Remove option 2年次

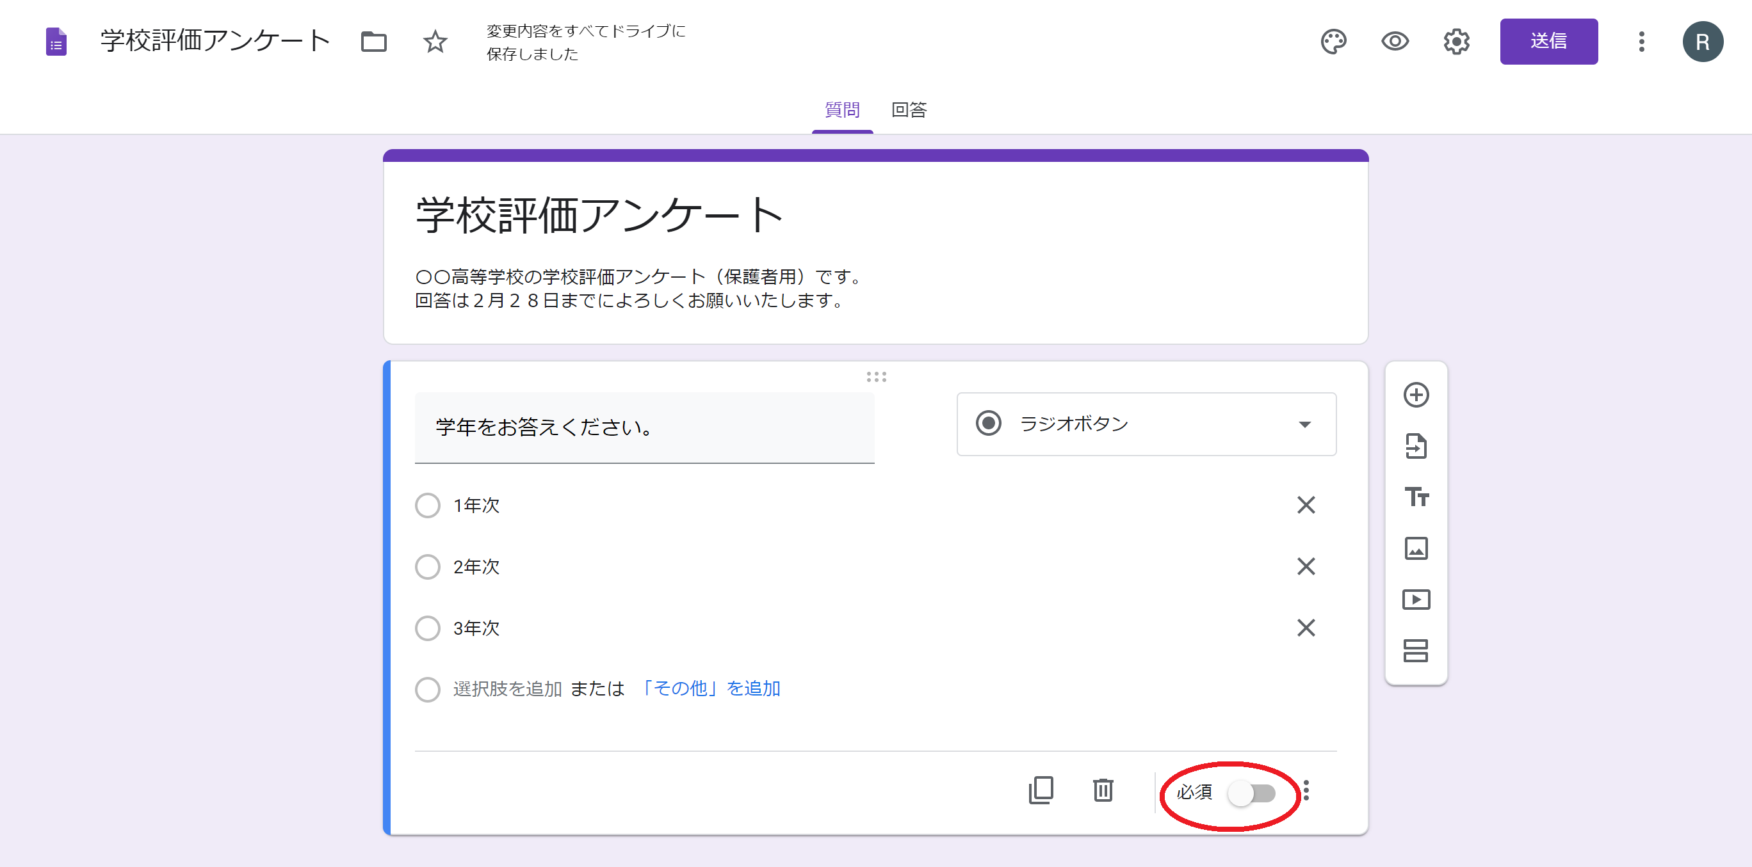coord(1305,566)
